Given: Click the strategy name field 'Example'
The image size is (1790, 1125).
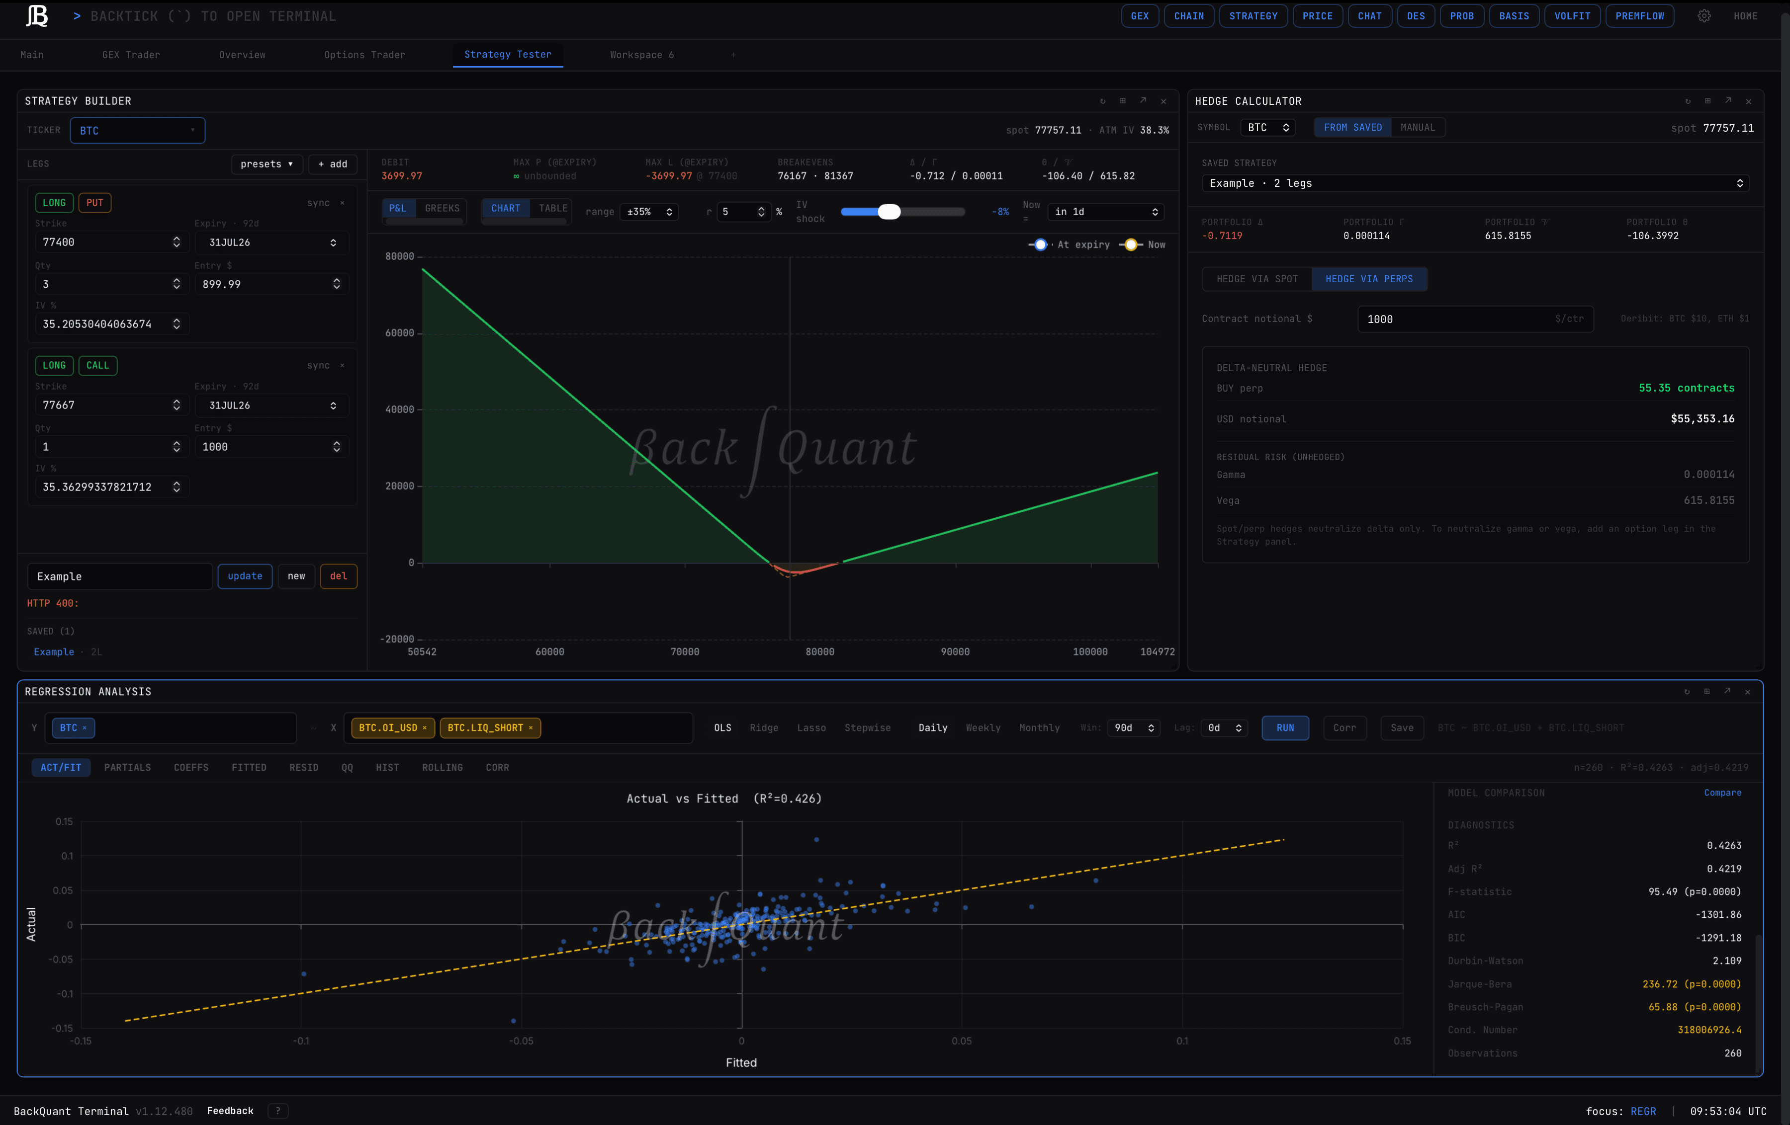Looking at the screenshot, I should click(120, 576).
